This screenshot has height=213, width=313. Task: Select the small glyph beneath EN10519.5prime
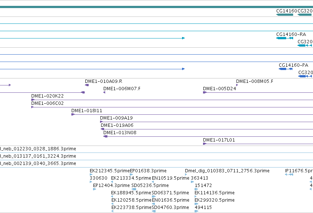click(153, 182)
